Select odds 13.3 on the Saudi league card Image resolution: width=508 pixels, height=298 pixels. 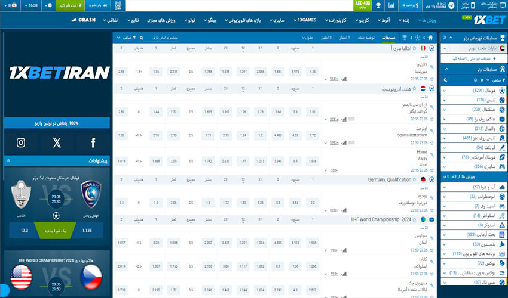pyautogui.click(x=25, y=231)
